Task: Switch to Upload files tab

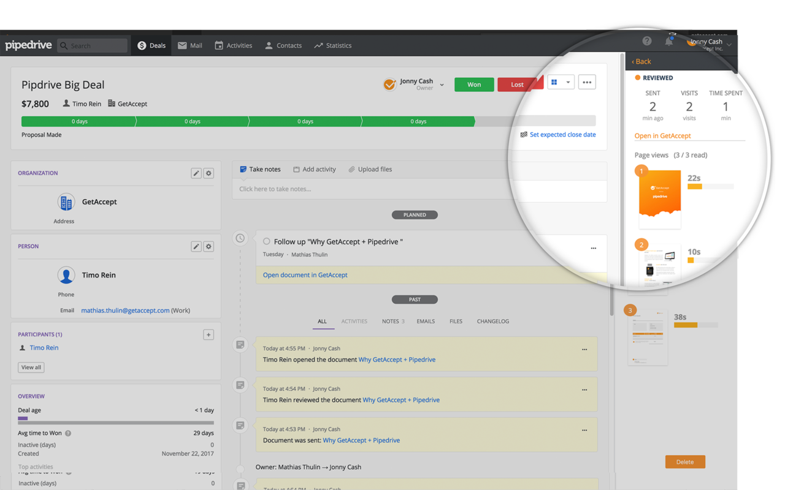Action: pos(370,169)
